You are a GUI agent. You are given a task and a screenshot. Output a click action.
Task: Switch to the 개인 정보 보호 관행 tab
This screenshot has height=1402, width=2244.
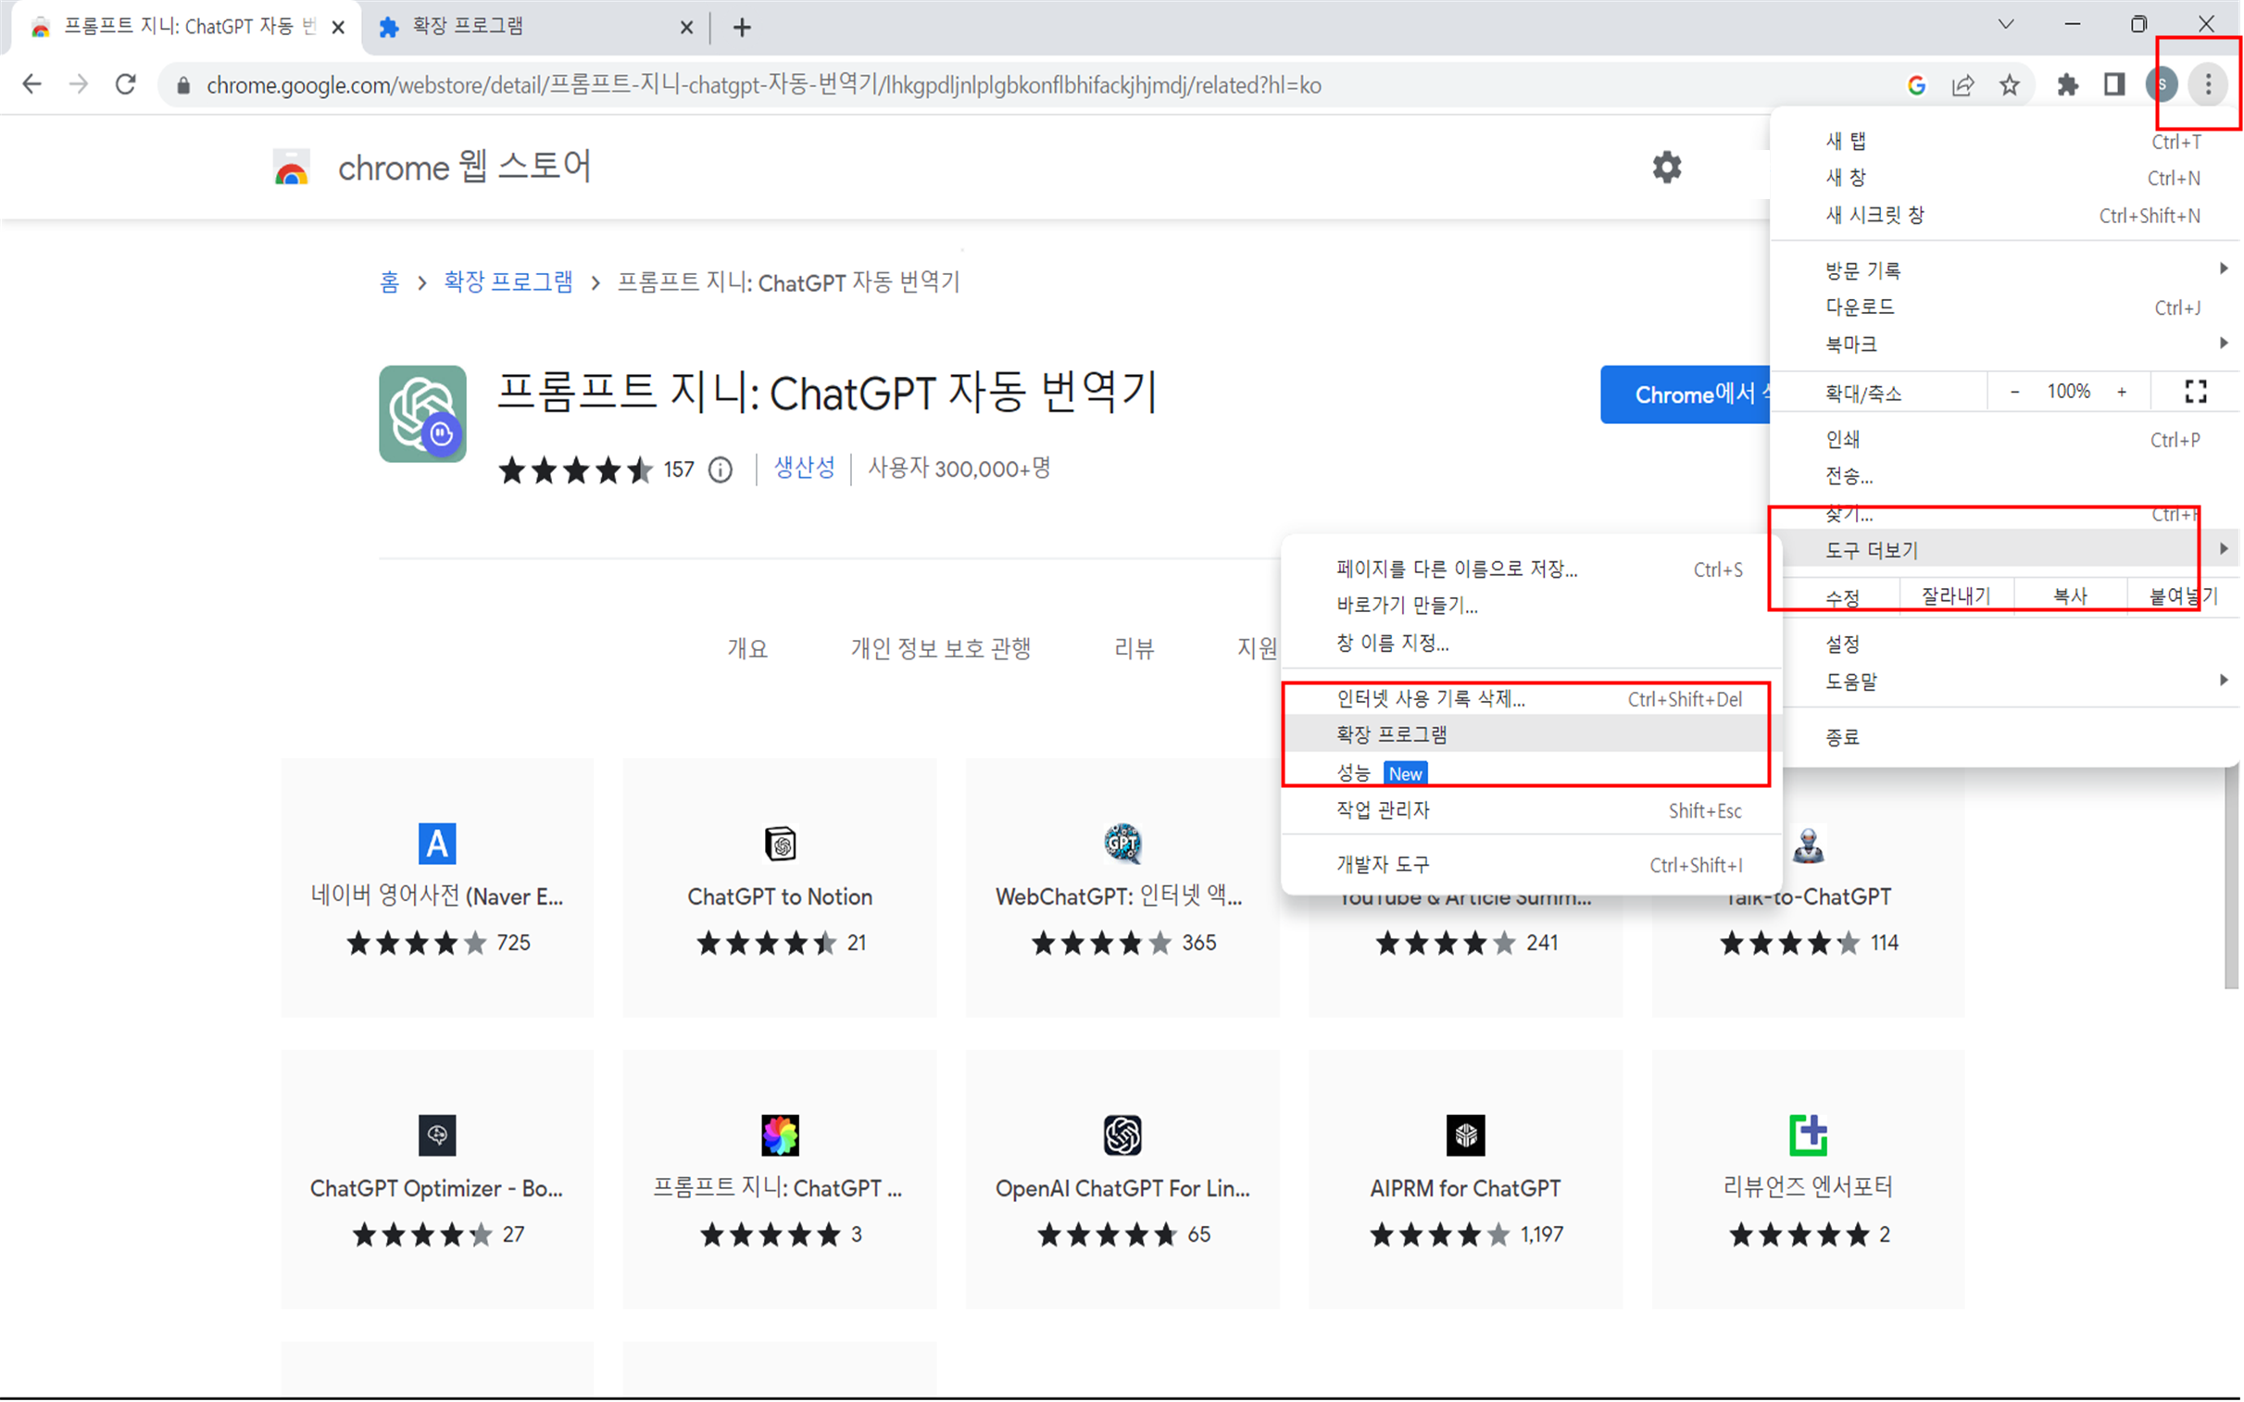point(940,648)
